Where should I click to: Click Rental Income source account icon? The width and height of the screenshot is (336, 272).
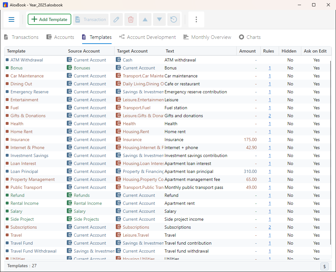click(69, 203)
